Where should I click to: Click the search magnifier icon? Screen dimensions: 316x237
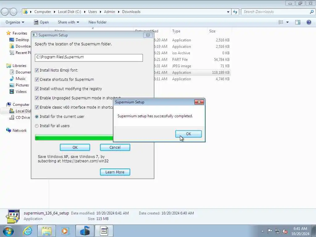pos(312,12)
